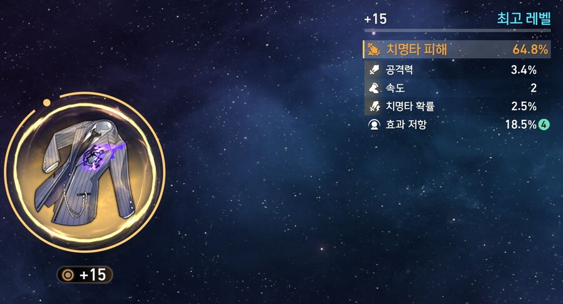
Task: Select the 치명타 확률 substat label
Action: 410,106
